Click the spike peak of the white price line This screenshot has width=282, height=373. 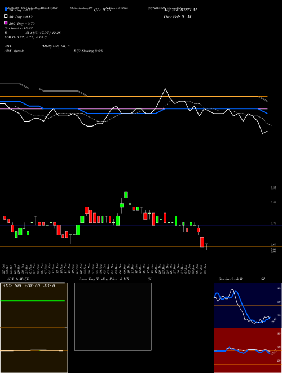tap(165, 89)
